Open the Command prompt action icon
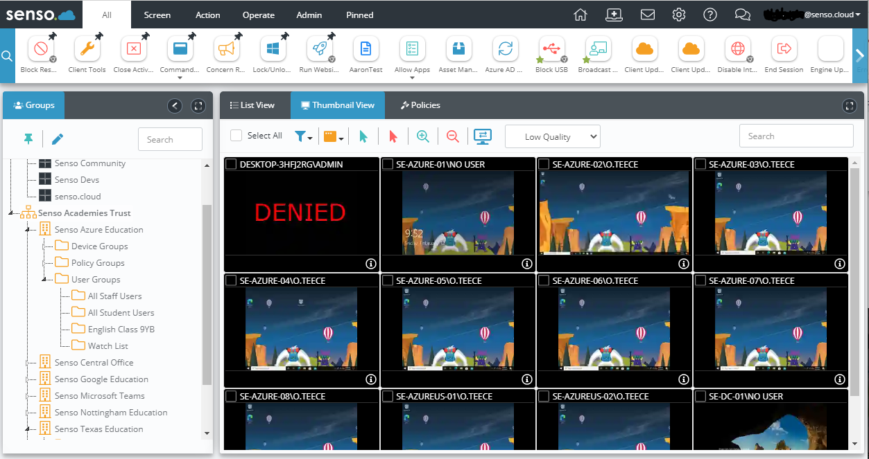Viewport: 869px width, 459px height. point(180,49)
